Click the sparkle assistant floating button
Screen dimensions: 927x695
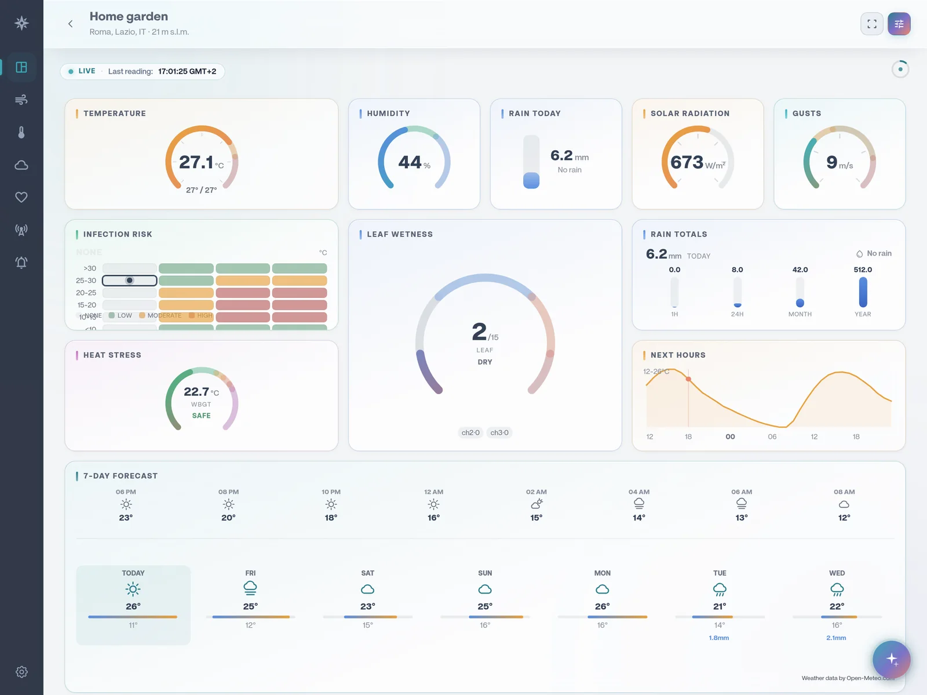[892, 659]
